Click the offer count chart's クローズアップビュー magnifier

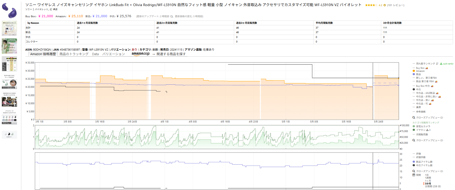coord(414,171)
